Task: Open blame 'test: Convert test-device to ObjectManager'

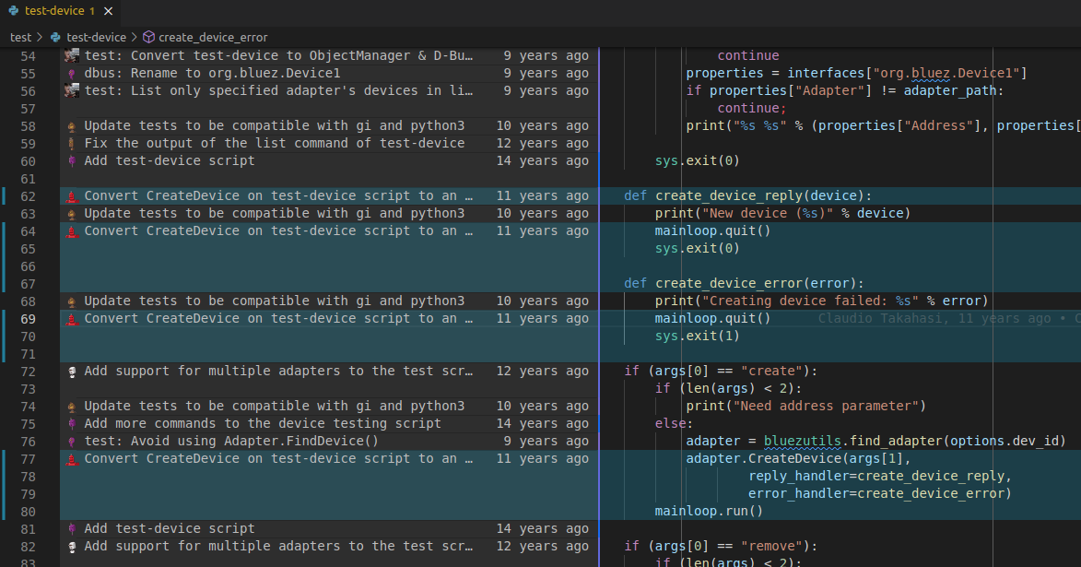Action: (x=278, y=55)
